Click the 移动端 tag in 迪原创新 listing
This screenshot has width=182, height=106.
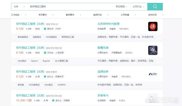coord(21,85)
